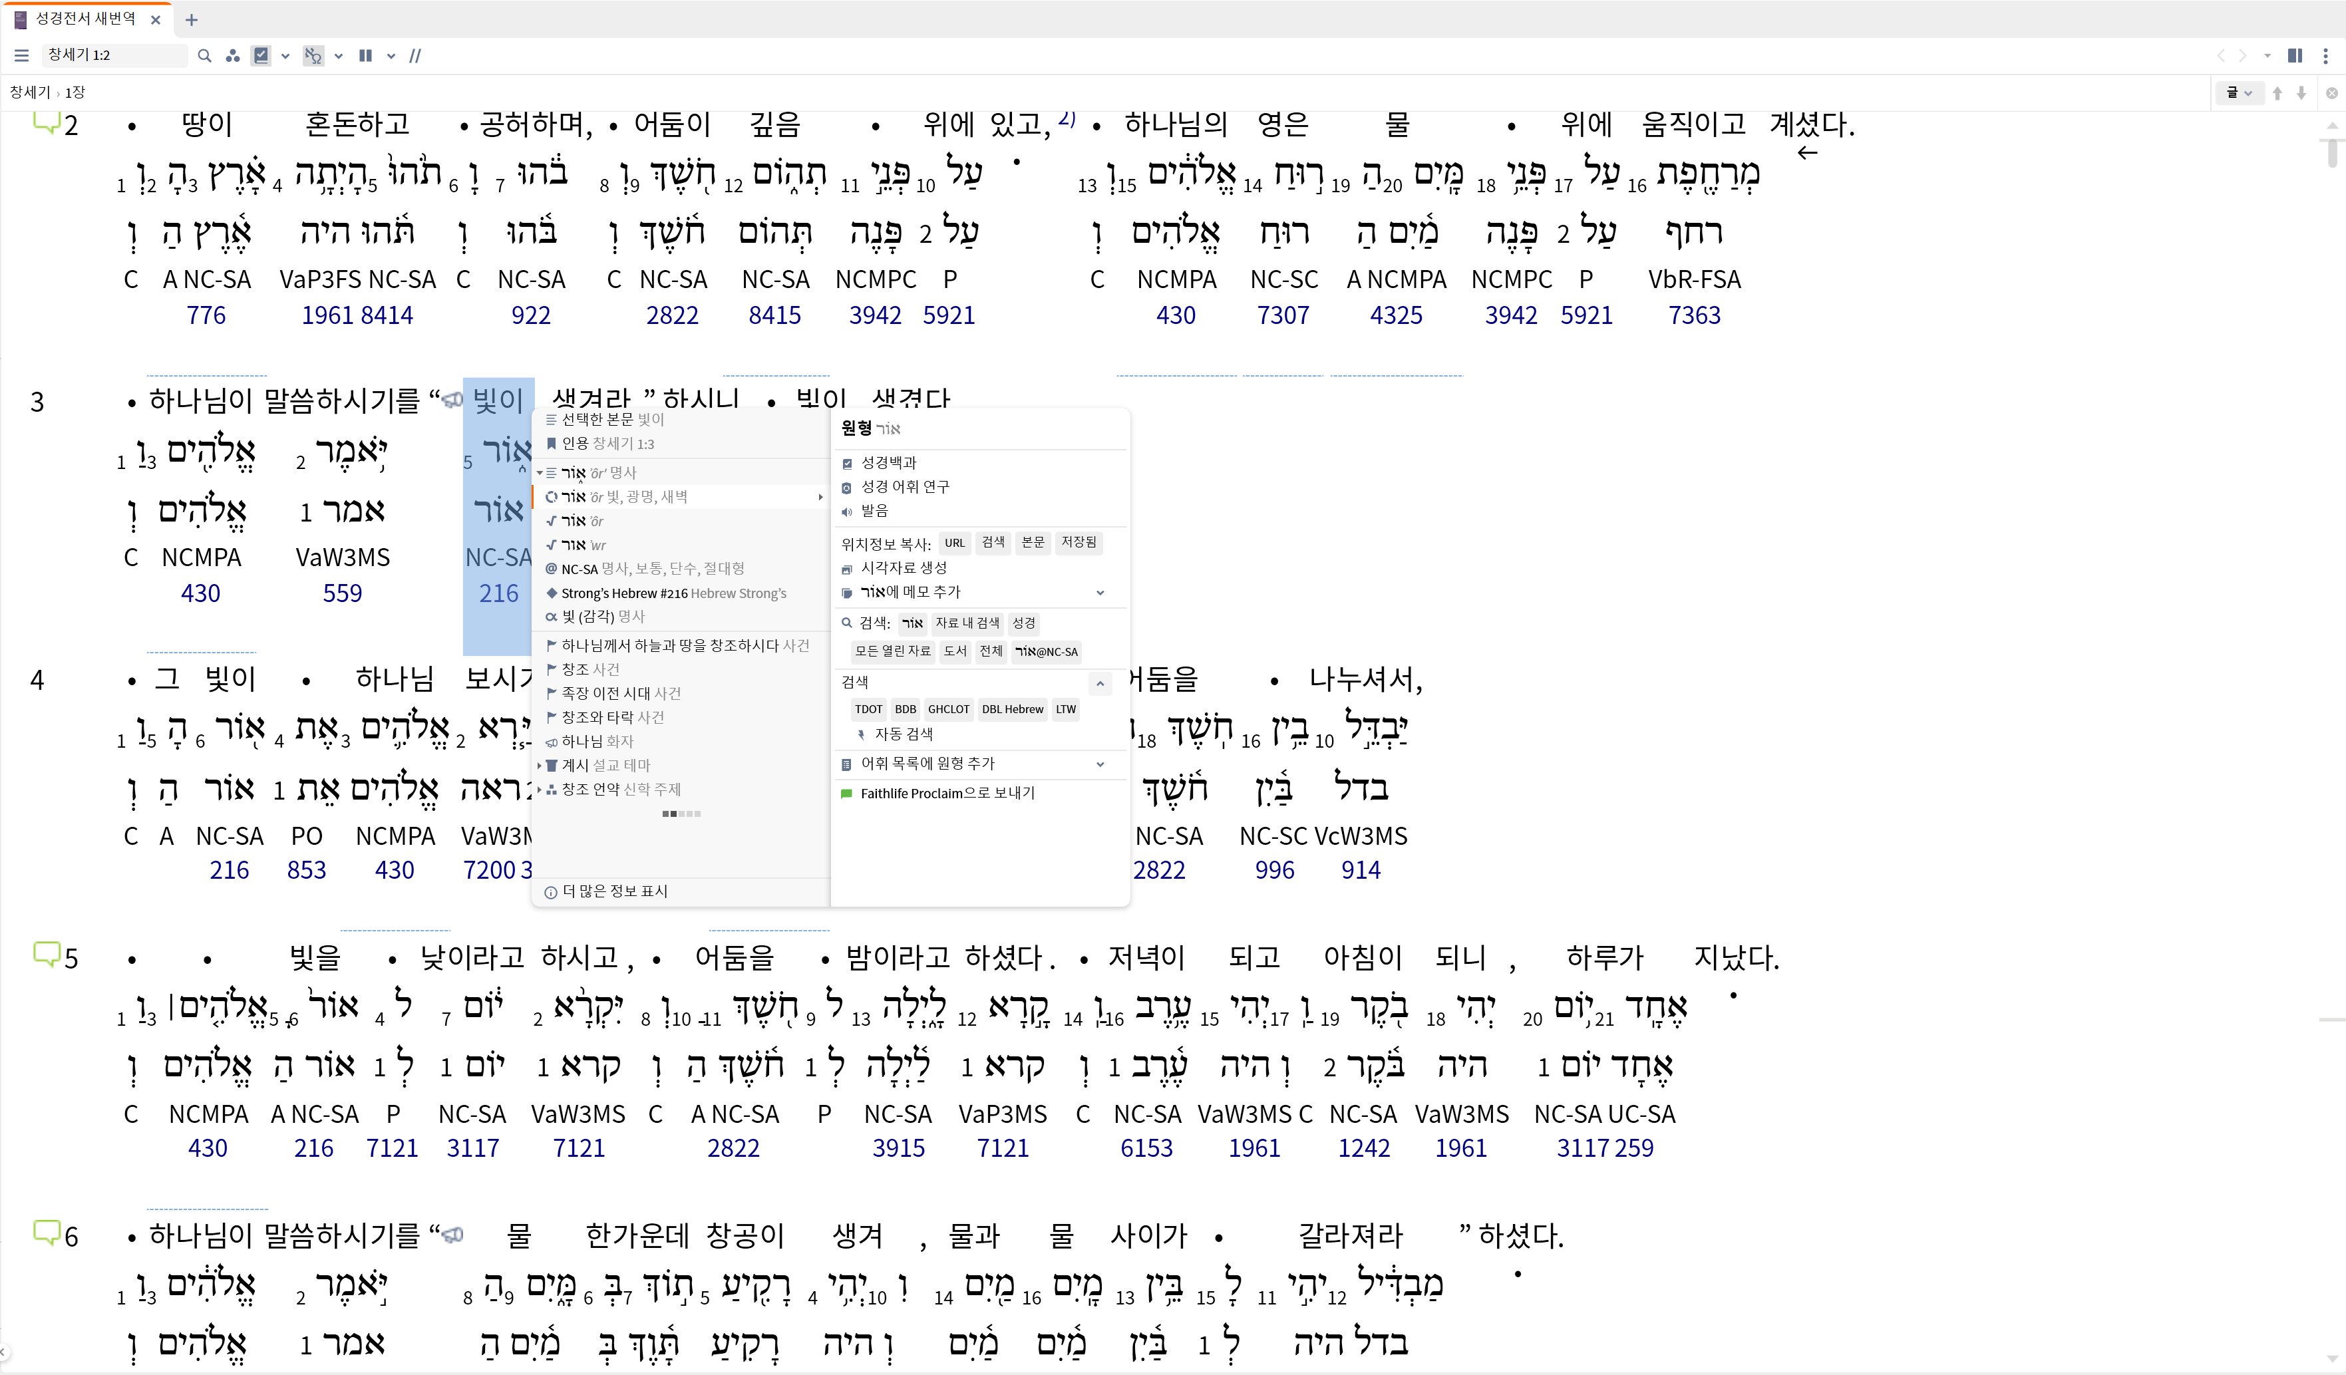Click the multiple resources columns icon
Viewport: 2346px width, 1375px height.
pos(365,56)
